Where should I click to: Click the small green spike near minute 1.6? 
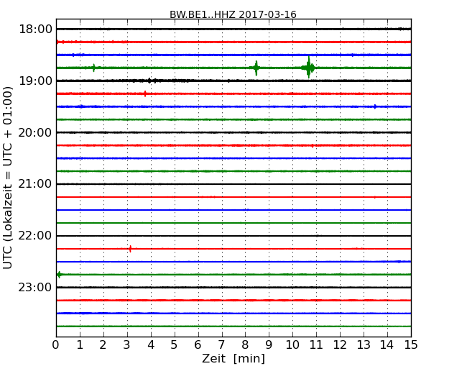(94, 68)
